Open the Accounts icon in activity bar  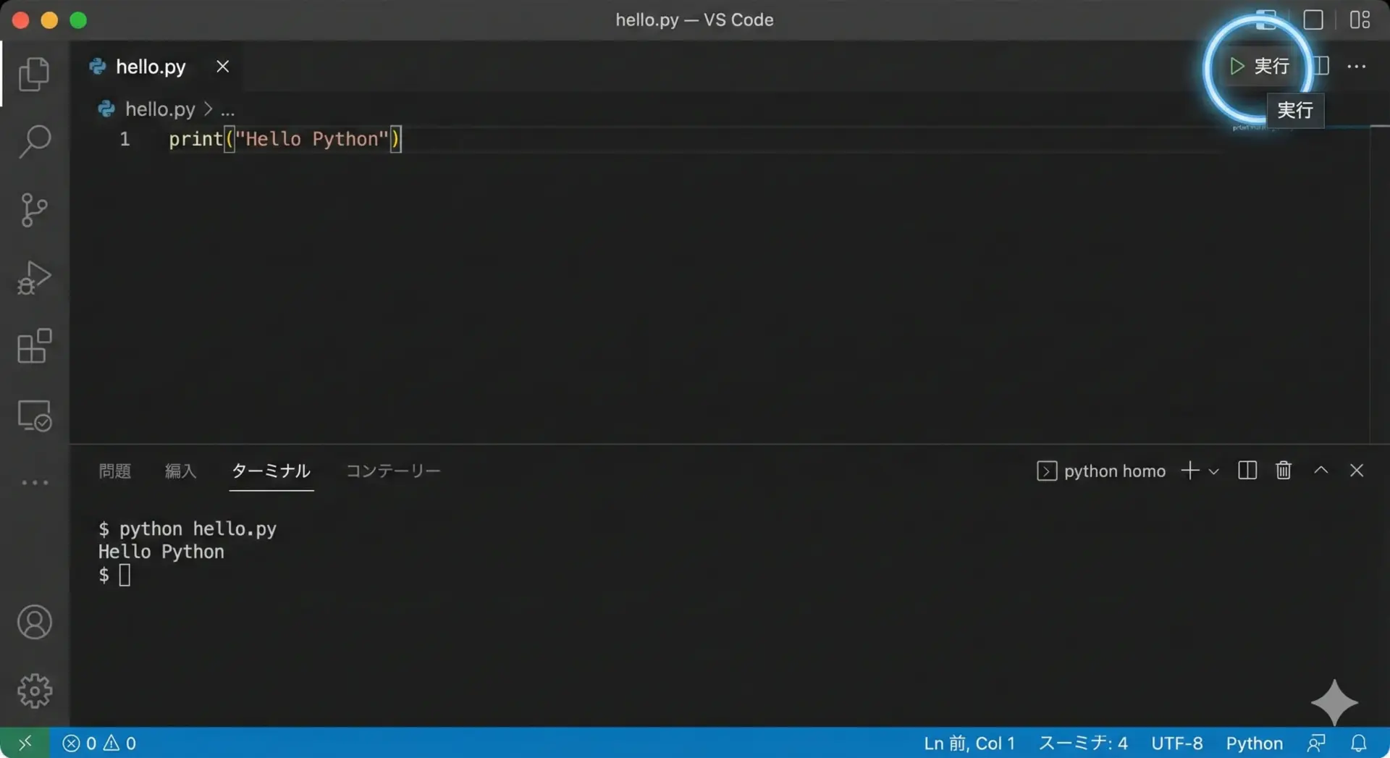[34, 622]
